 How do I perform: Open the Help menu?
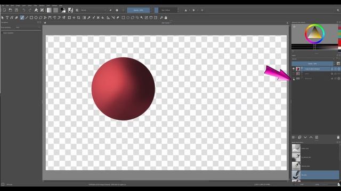click(61, 5)
